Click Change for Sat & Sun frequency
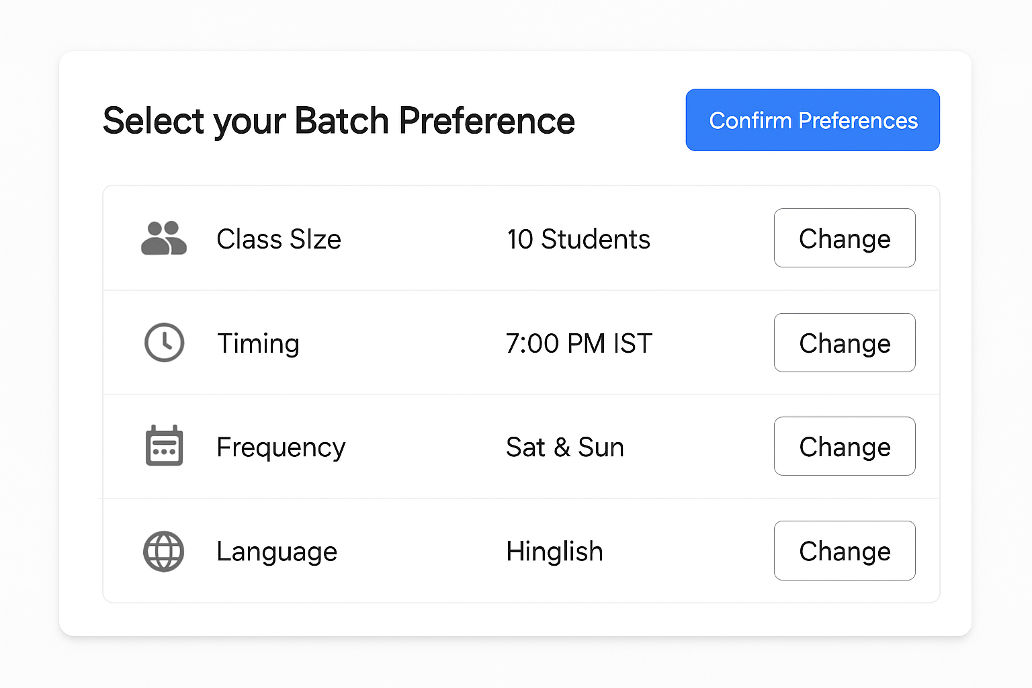Viewport: 1032px width, 688px height. (x=845, y=446)
